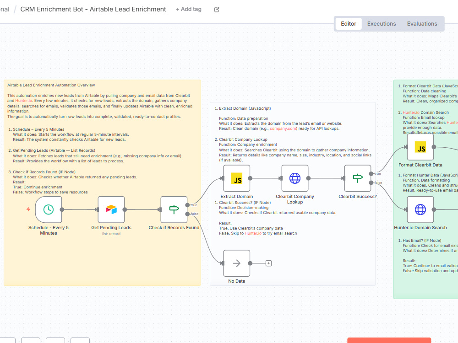
Task: Follow the Hunter.io link in overview note
Action: 24,101
